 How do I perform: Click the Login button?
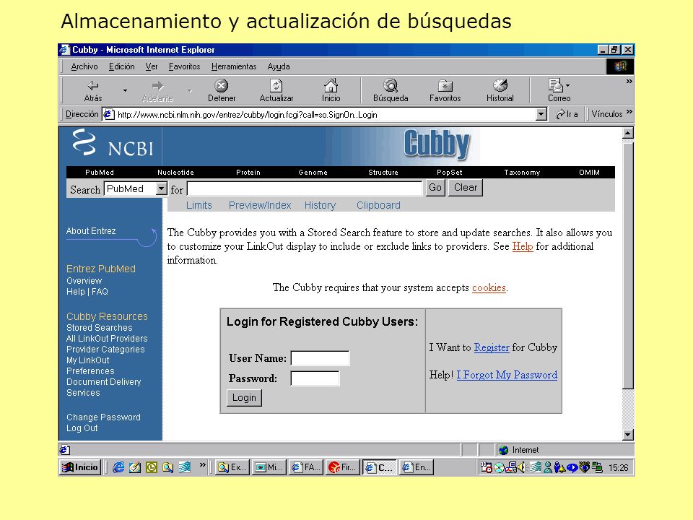[x=244, y=397]
